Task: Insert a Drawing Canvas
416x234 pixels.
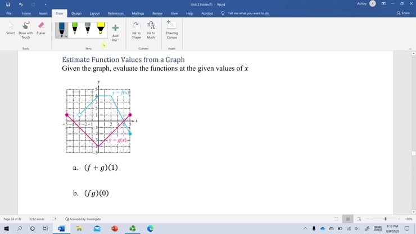Action: tap(172, 30)
